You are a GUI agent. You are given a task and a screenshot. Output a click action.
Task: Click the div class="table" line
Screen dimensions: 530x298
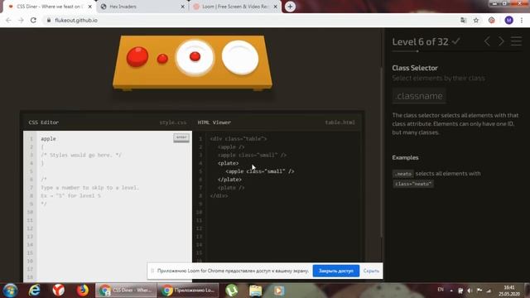coord(238,139)
